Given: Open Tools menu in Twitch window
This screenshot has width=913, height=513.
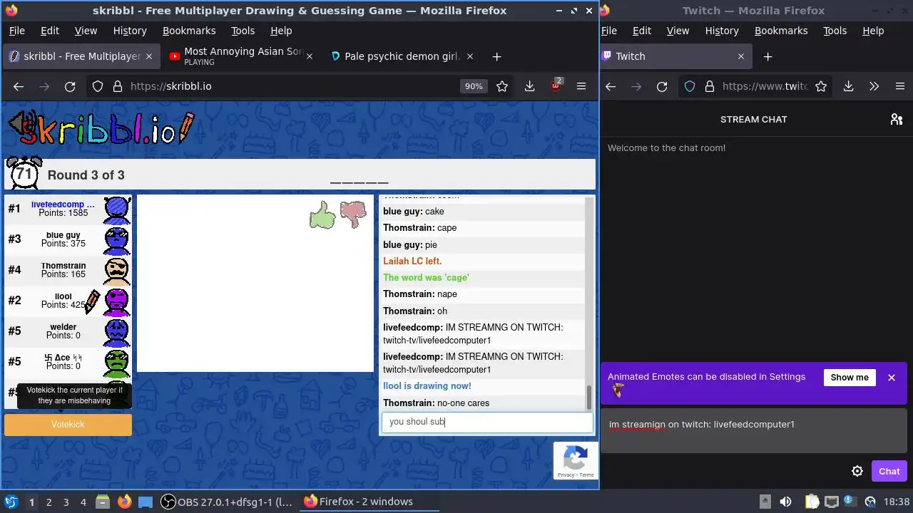Looking at the screenshot, I should [x=835, y=31].
